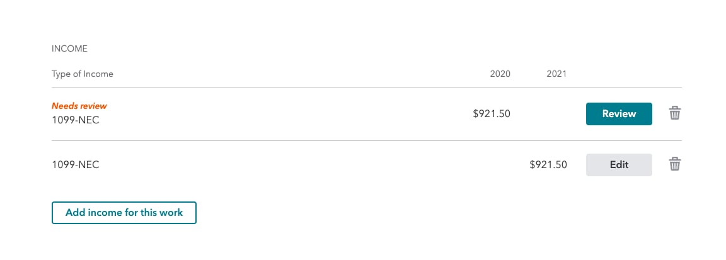
Task: Click the Type of Income column header
Action: point(83,74)
